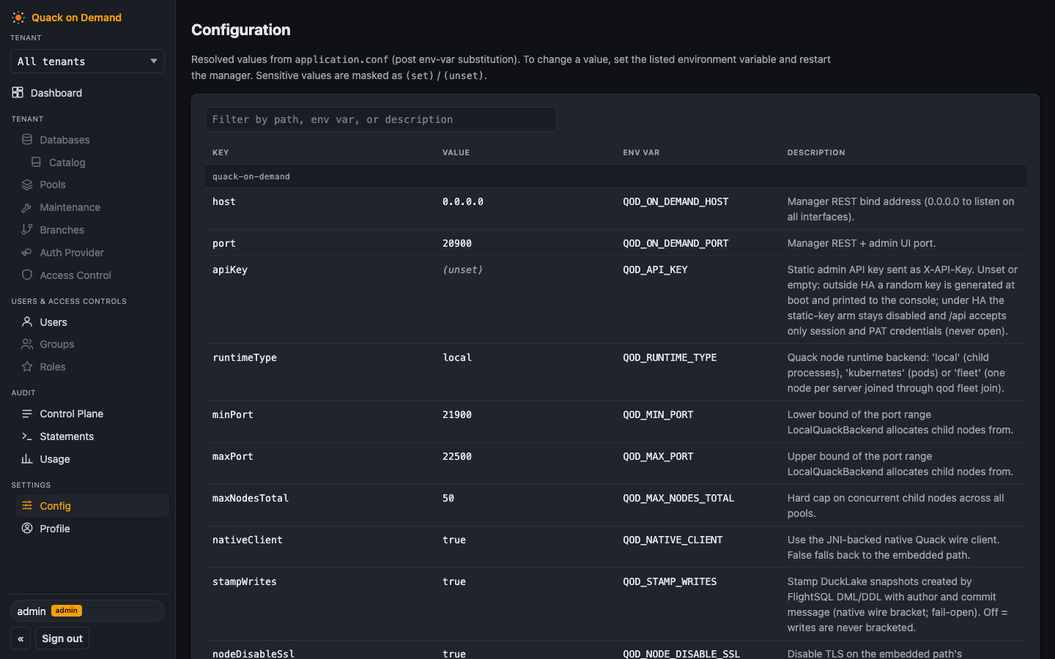Viewport: 1055px width, 659px height.
Task: Click the Statements terminal prompt icon
Action: 27,436
